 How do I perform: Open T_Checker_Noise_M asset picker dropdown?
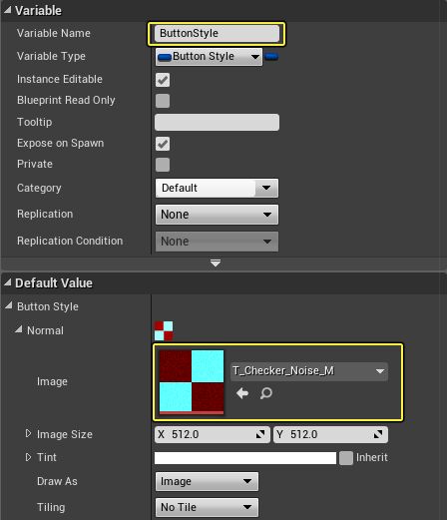coord(309,371)
